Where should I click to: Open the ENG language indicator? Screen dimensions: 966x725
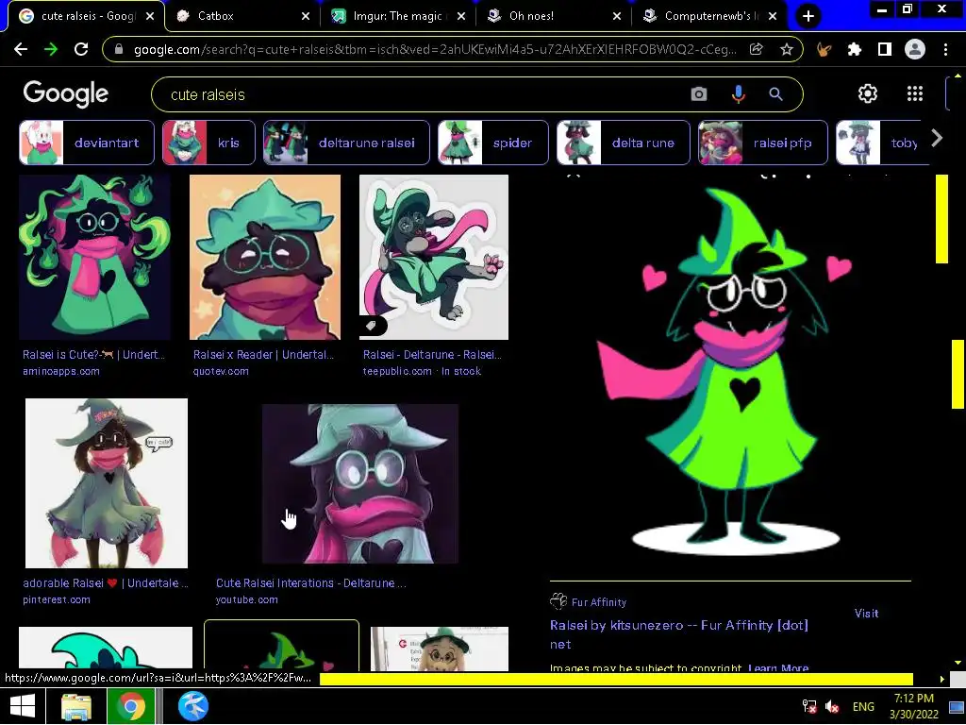[863, 706]
